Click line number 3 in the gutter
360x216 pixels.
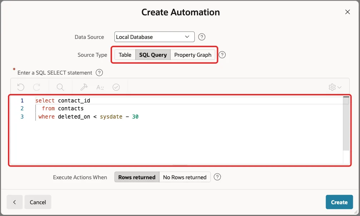click(22, 117)
